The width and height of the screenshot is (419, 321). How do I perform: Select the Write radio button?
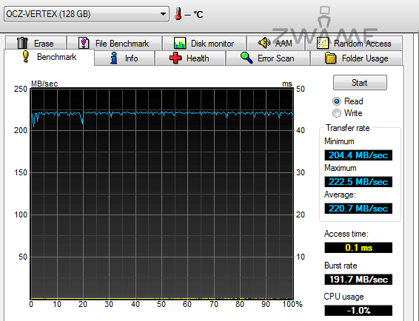click(x=337, y=113)
